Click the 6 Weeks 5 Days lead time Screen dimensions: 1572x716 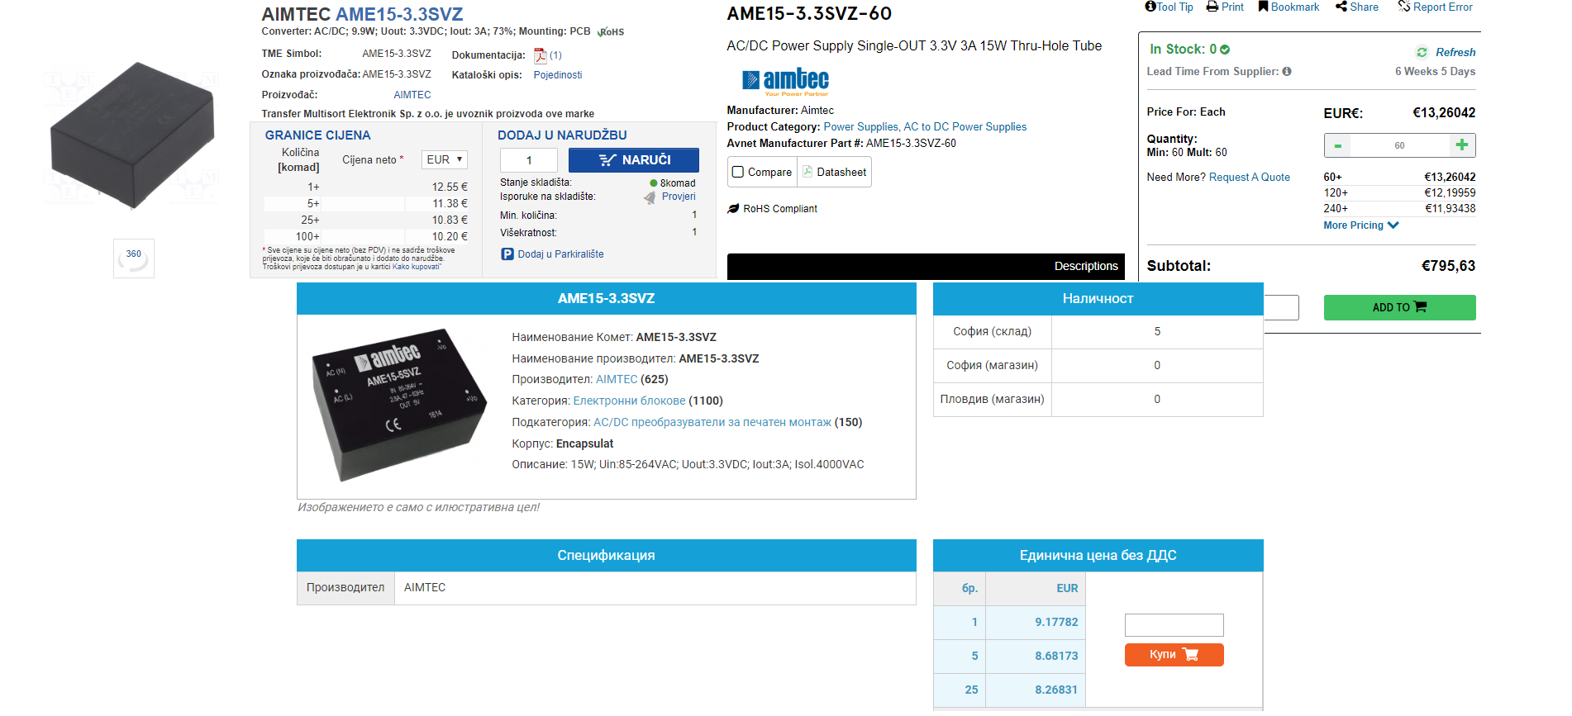tap(1435, 72)
